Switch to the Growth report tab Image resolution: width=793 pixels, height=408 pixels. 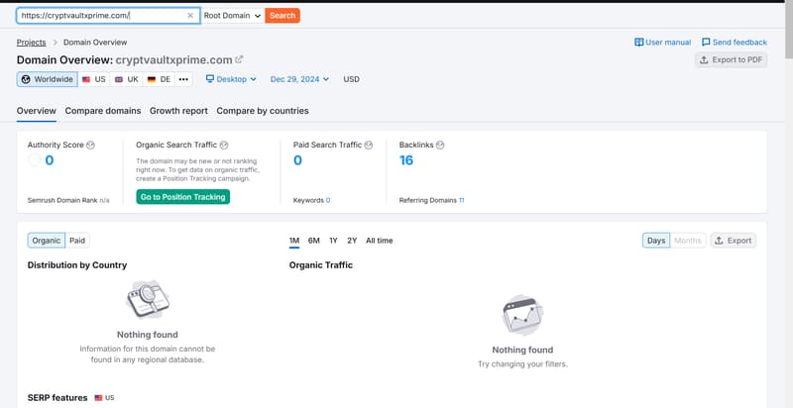(178, 111)
